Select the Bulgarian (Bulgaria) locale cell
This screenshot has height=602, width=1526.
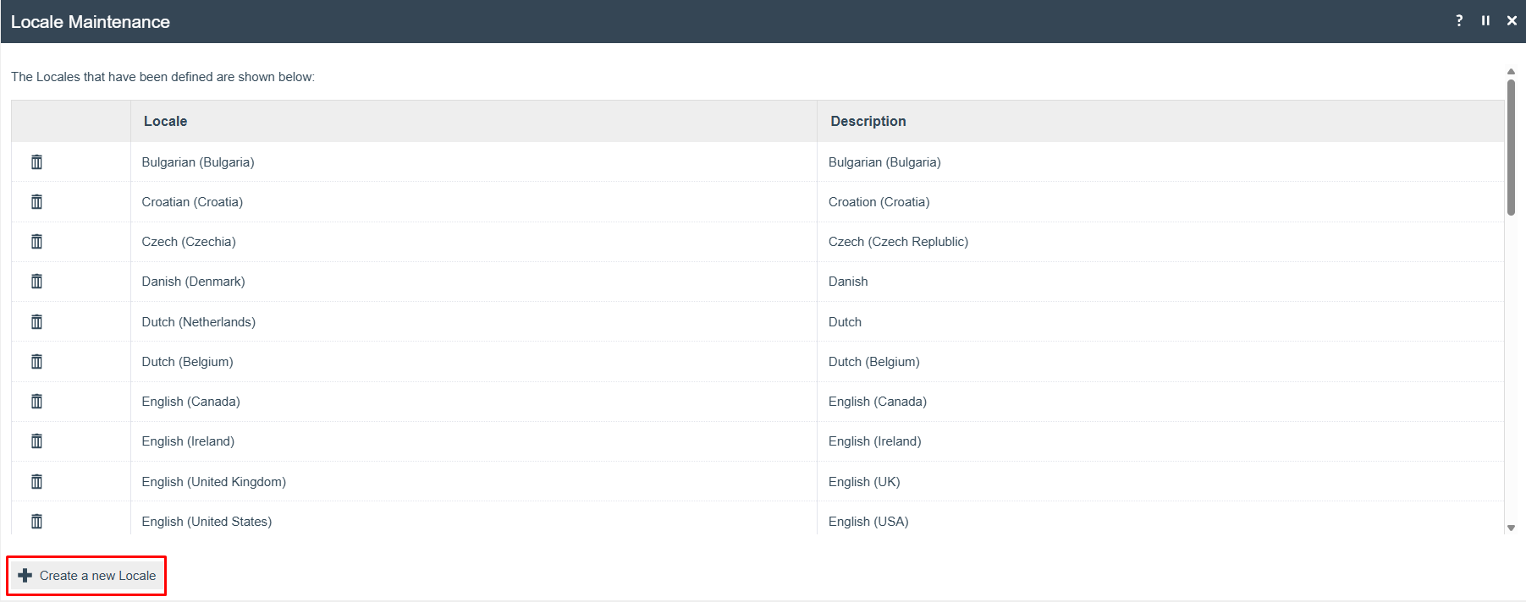click(x=474, y=161)
